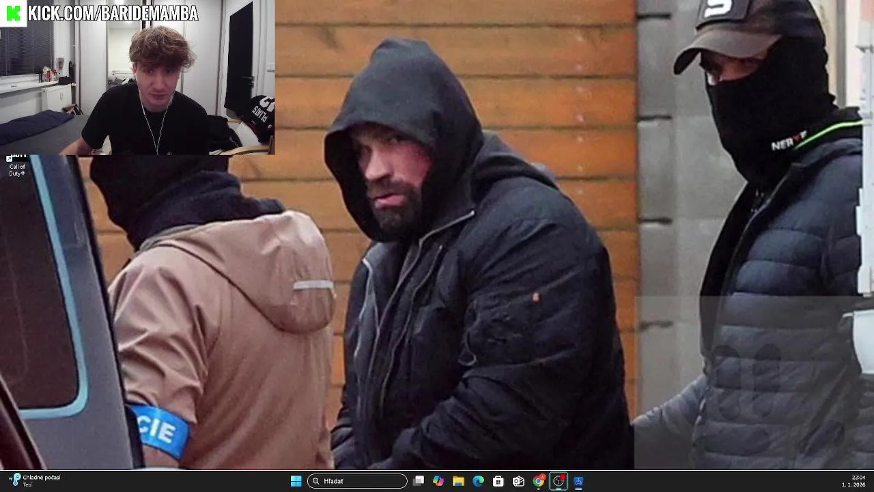Image resolution: width=874 pixels, height=492 pixels.
Task: Click the Kick logo in the overlay
Action: (13, 12)
